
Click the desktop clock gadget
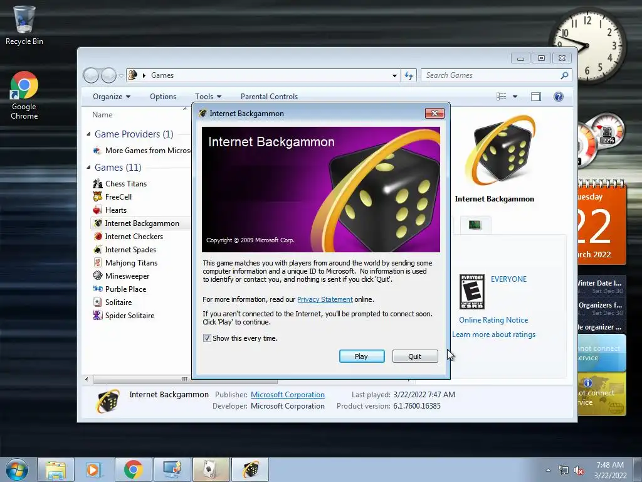tap(588, 45)
